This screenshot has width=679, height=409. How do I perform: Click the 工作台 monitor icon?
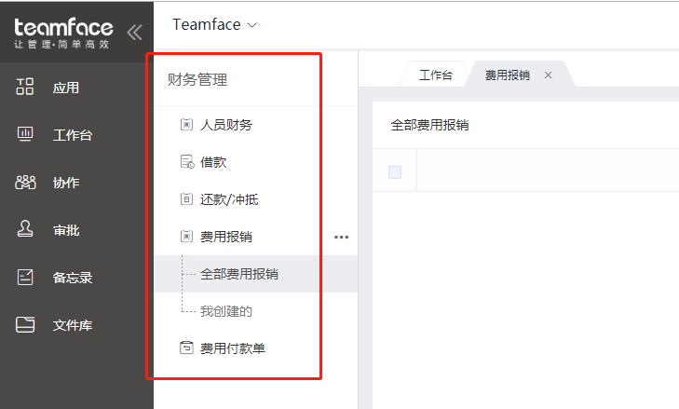click(25, 135)
